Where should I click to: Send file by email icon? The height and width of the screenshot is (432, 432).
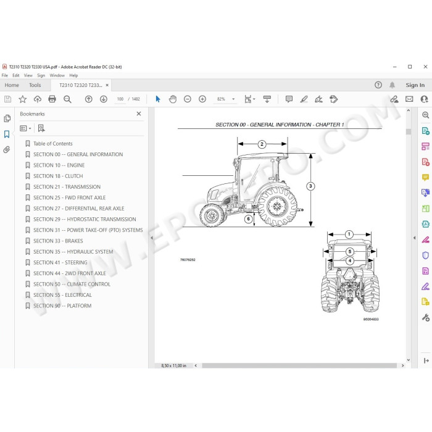click(409, 99)
